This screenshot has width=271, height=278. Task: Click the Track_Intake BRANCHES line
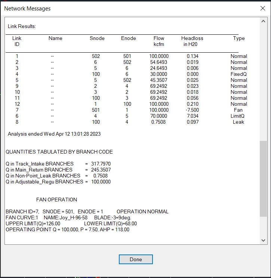pos(58,164)
